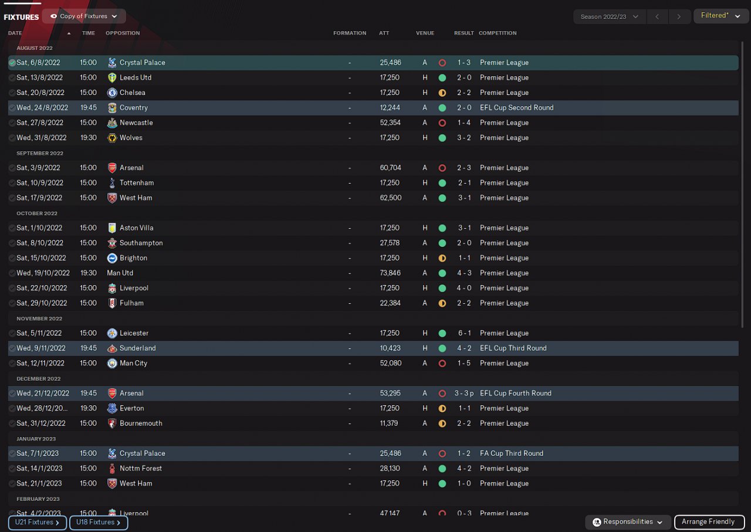Tick the check circle for Sat, 5/11/2022
The image size is (751, 532).
pos(12,333)
